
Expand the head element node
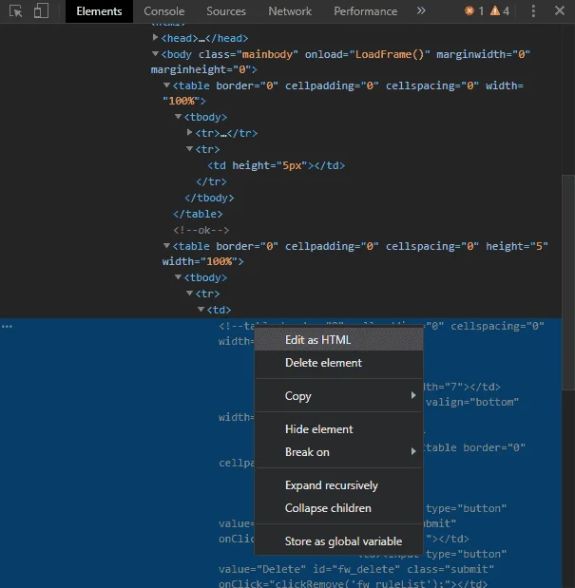155,37
